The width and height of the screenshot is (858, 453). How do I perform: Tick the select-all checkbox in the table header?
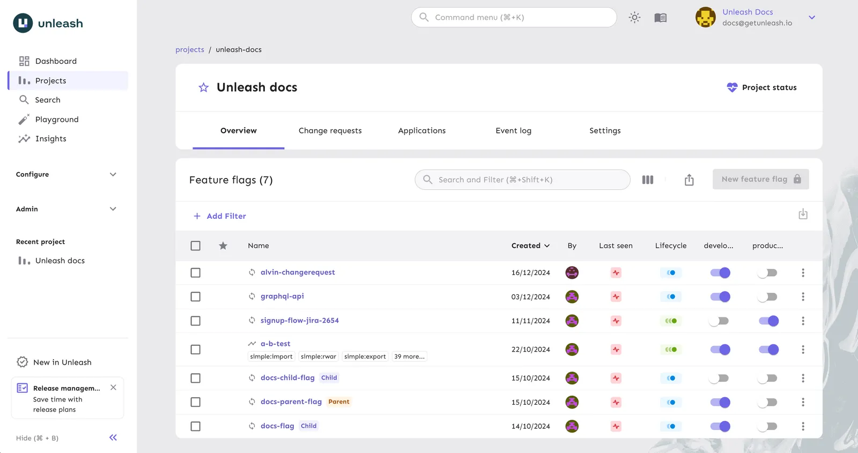[x=196, y=246]
